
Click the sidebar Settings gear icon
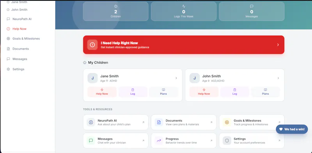(x=8, y=69)
